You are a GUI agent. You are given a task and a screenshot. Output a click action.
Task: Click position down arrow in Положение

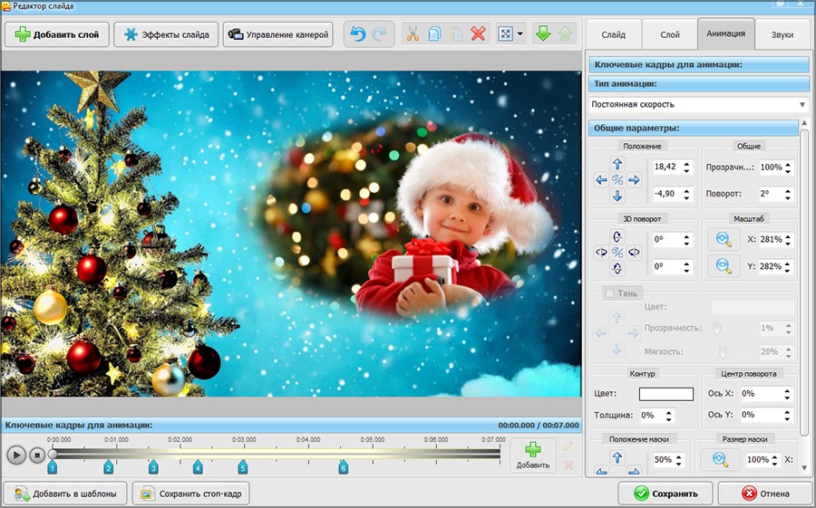click(x=617, y=196)
